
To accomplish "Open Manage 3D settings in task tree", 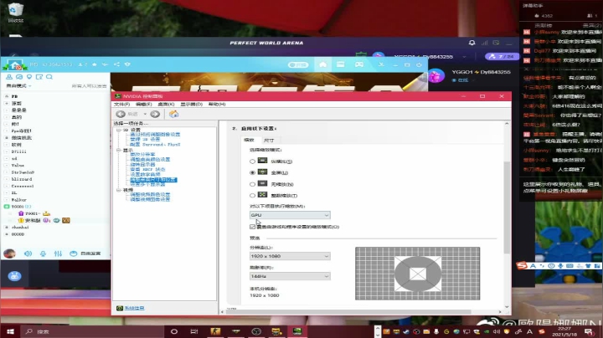I will pos(145,140).
